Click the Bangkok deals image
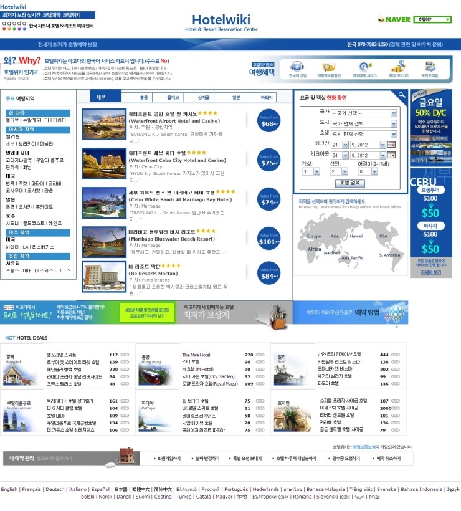The width and height of the screenshot is (461, 511). 19,375
